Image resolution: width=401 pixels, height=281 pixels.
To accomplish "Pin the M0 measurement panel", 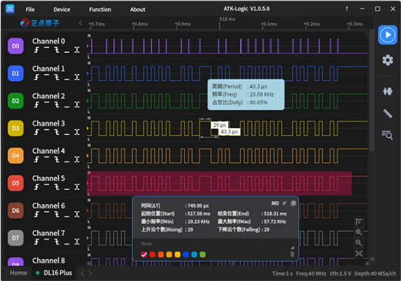I will [x=285, y=204].
